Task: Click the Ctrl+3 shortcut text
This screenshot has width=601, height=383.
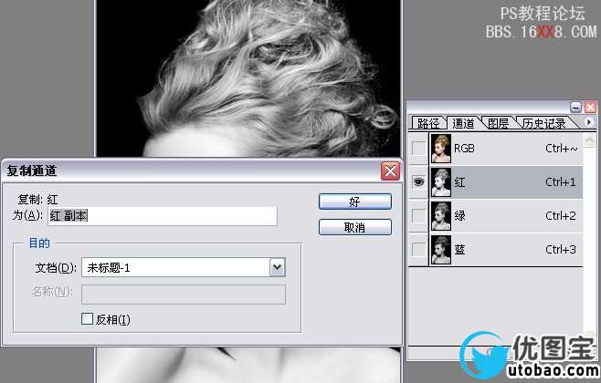Action: click(x=561, y=250)
